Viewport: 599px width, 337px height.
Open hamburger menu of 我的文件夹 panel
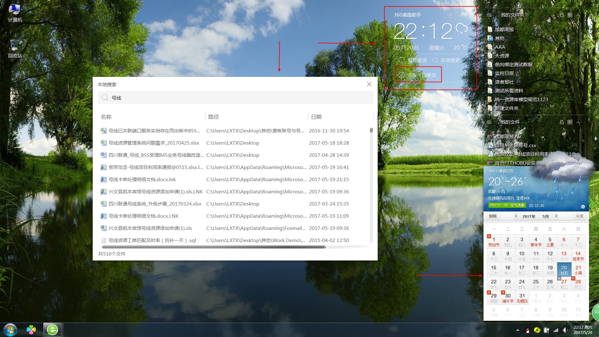[x=489, y=15]
